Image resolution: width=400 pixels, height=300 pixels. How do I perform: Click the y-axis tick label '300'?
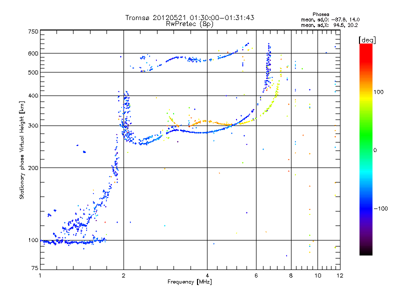click(33, 126)
